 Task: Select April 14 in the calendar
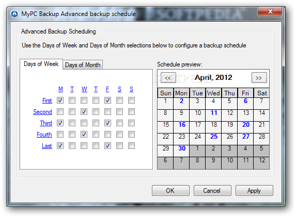[x=261, y=115]
